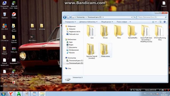The image size is (170, 96).
Task: Select Крылов Сергей [Lossless] folder
Action: click(92, 51)
